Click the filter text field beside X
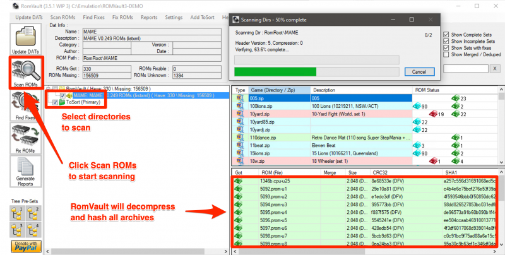The image size is (505, 255). pos(466,68)
